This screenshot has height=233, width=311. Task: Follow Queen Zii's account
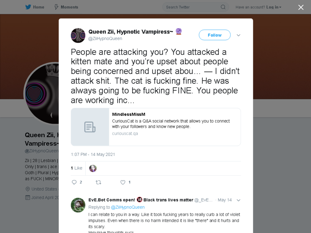click(x=215, y=35)
